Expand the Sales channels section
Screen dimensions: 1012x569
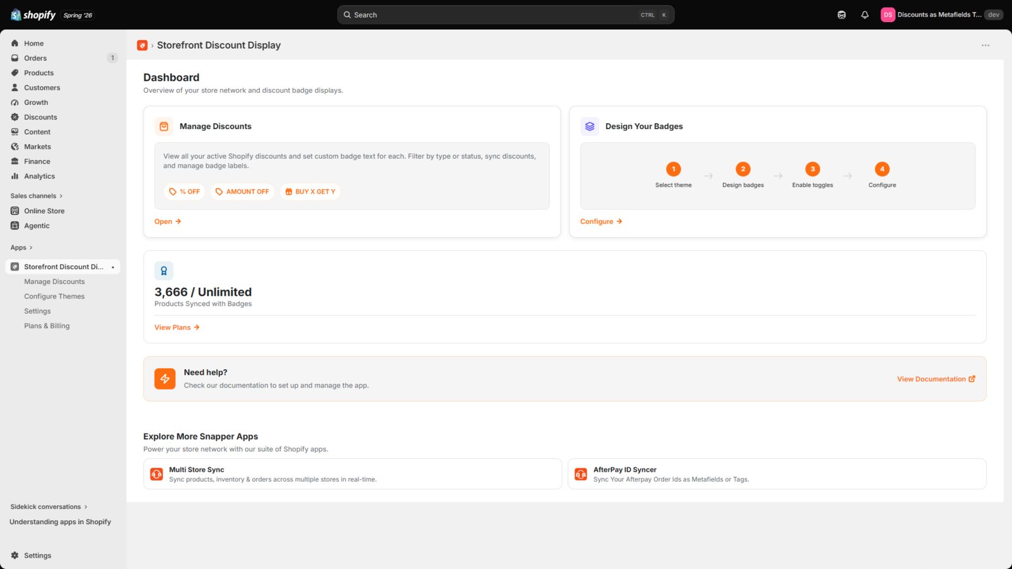pyautogui.click(x=37, y=196)
